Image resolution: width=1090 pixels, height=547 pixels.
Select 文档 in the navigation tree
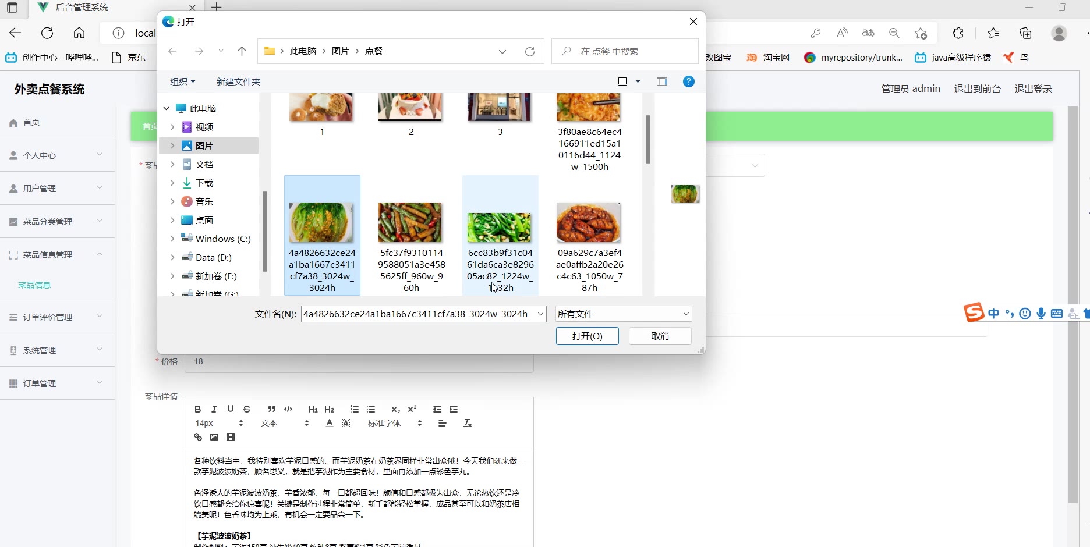pyautogui.click(x=204, y=164)
